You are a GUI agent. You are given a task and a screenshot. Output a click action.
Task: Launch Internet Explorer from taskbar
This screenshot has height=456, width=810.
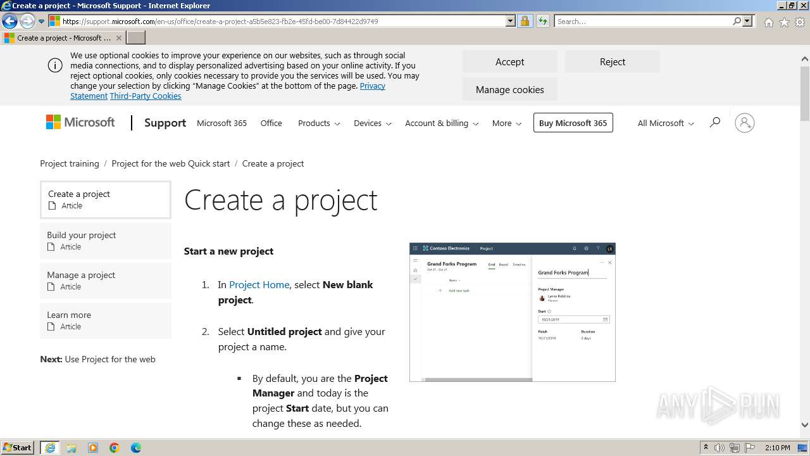pyautogui.click(x=50, y=448)
